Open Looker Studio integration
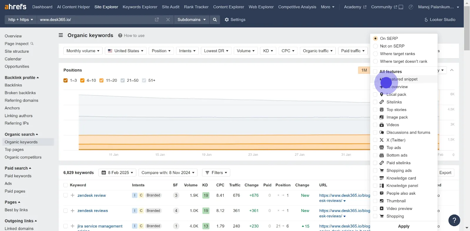The height and width of the screenshot is (231, 470). click(x=440, y=20)
